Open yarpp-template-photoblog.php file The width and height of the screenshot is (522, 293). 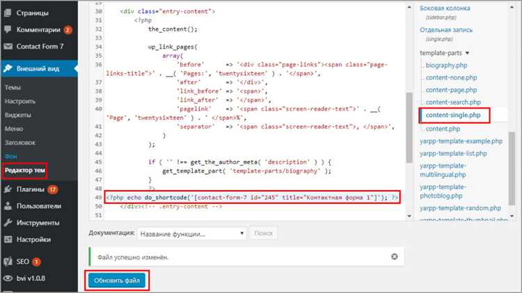click(x=443, y=191)
